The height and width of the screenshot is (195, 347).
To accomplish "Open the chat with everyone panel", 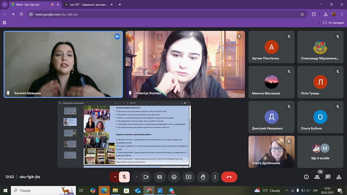I will tap(328, 177).
